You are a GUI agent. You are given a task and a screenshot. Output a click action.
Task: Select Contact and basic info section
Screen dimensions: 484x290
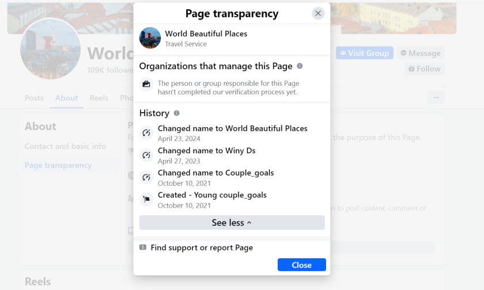[65, 146]
